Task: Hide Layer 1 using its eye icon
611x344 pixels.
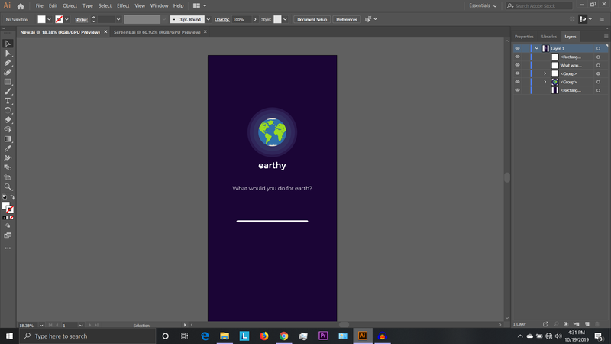Action: coord(517,48)
